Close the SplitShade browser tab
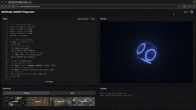The width and height of the screenshot is (196, 110). click(x=30, y=2)
